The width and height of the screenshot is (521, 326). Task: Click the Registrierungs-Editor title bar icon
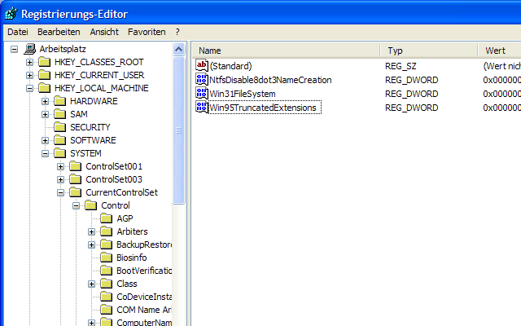point(10,14)
